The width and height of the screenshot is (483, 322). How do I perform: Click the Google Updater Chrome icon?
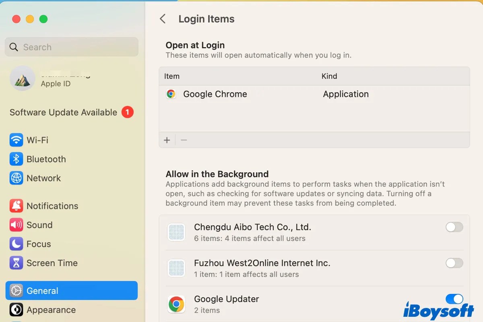(x=176, y=304)
